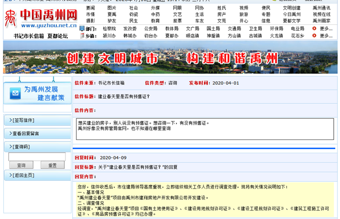Select the [查询码] sidebar item

pos(37,147)
